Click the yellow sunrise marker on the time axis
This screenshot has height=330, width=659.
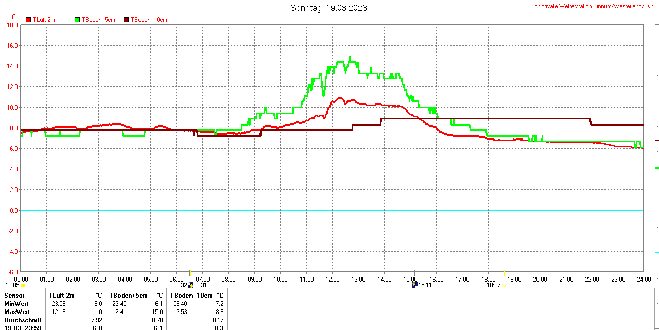[x=190, y=273]
